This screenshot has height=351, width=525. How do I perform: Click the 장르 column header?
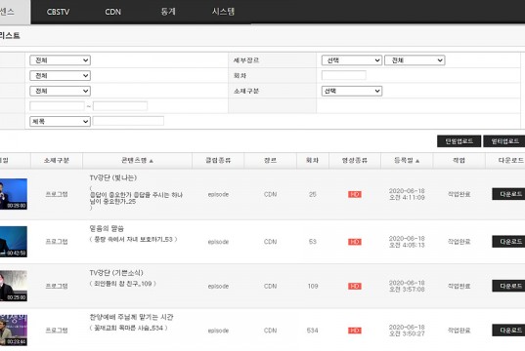pyautogui.click(x=270, y=160)
